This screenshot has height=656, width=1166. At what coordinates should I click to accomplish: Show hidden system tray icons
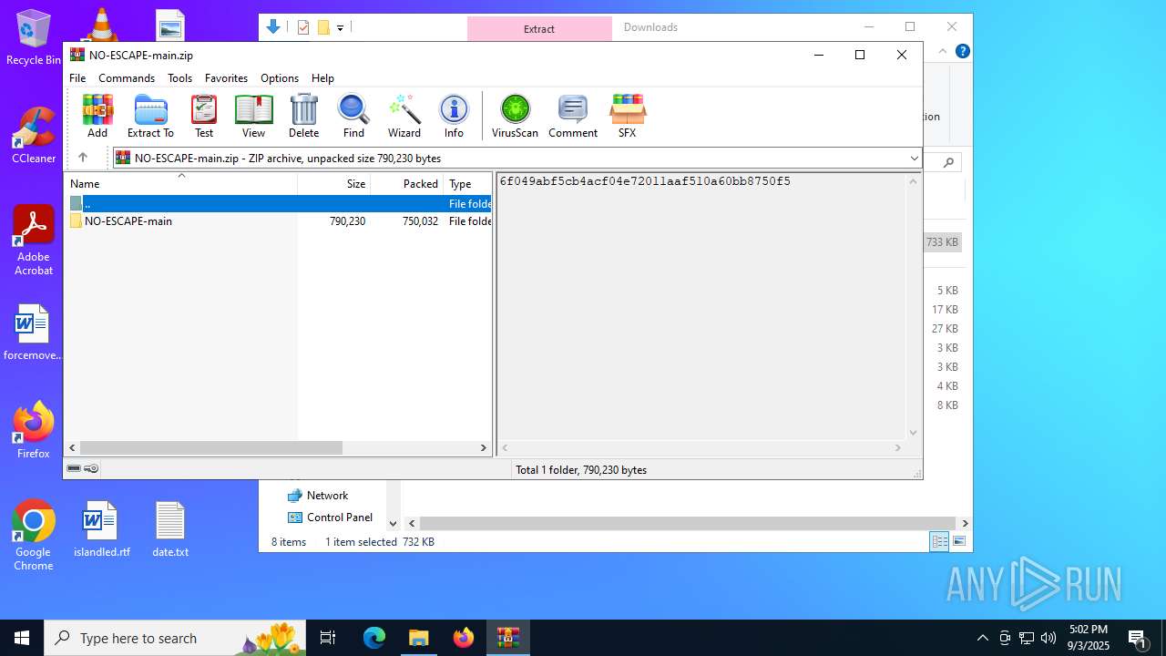[x=982, y=638]
